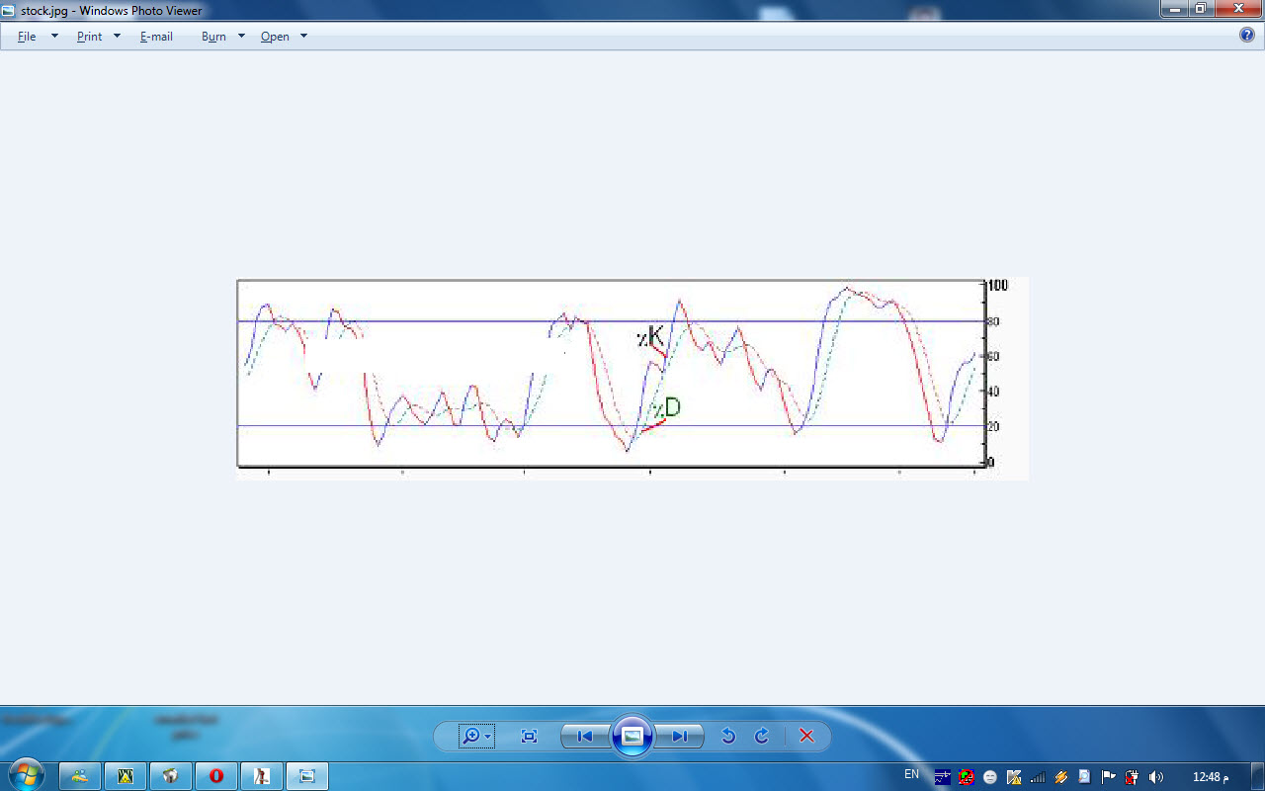Play the slide show
This screenshot has height=791, width=1265.
click(632, 737)
